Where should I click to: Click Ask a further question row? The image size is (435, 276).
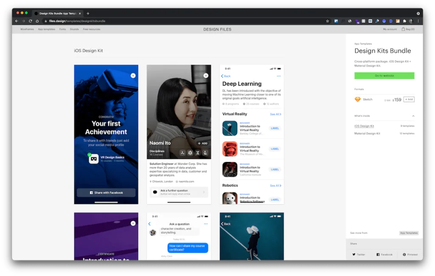click(179, 192)
